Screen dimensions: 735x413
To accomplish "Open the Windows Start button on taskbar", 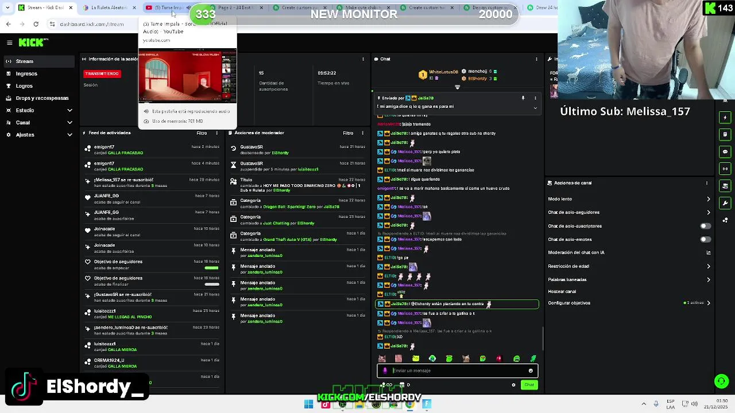I will point(308,404).
